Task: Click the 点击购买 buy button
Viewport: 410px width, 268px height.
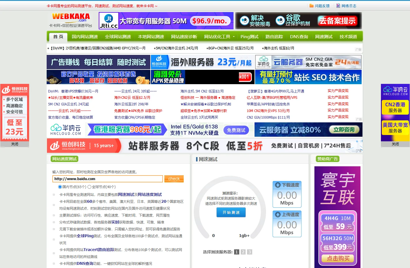Action: (338, 259)
